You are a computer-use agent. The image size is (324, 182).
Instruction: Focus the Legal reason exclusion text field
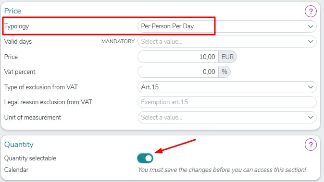pyautogui.click(x=227, y=102)
